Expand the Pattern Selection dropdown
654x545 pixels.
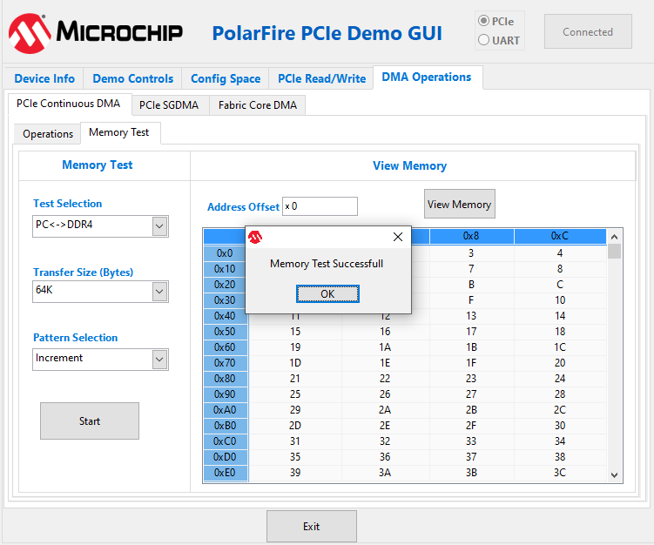point(159,359)
